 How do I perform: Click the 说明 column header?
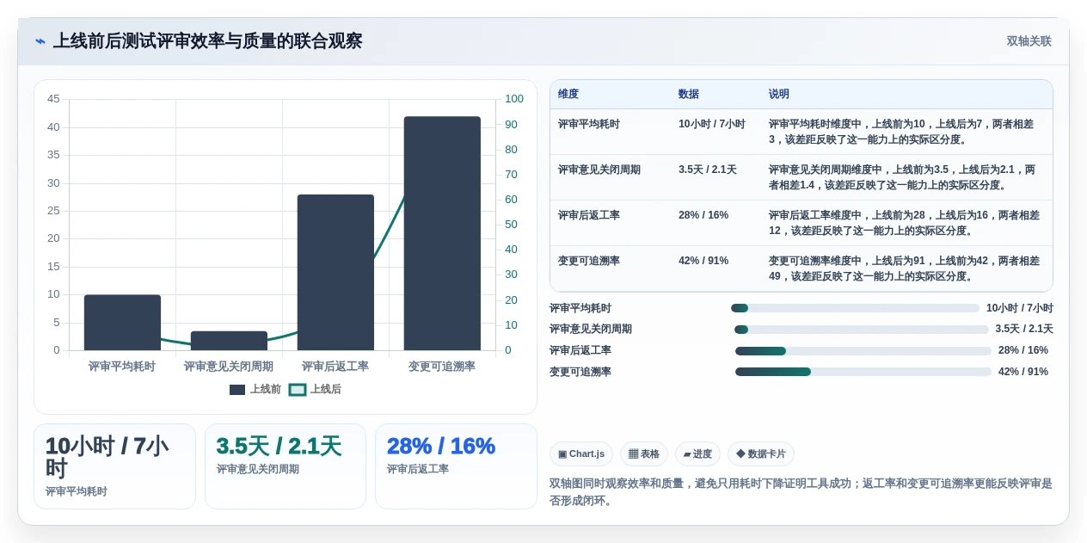click(779, 95)
